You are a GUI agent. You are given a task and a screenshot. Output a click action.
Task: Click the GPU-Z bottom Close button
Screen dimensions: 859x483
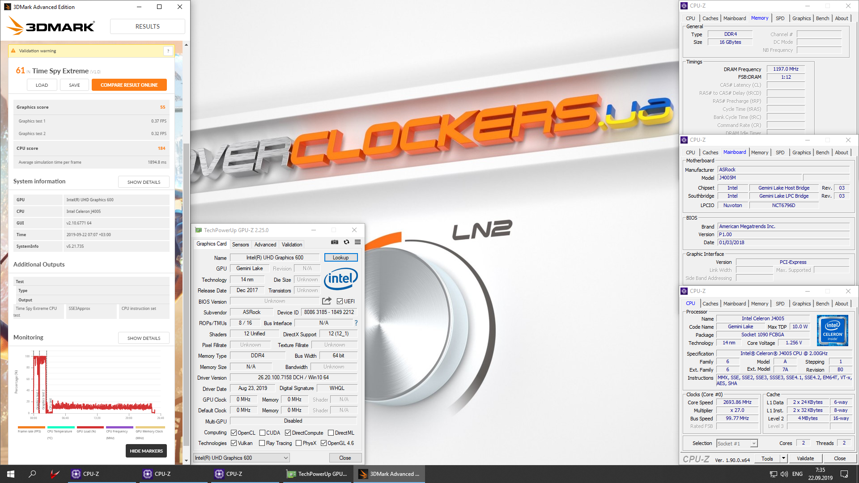click(x=345, y=458)
